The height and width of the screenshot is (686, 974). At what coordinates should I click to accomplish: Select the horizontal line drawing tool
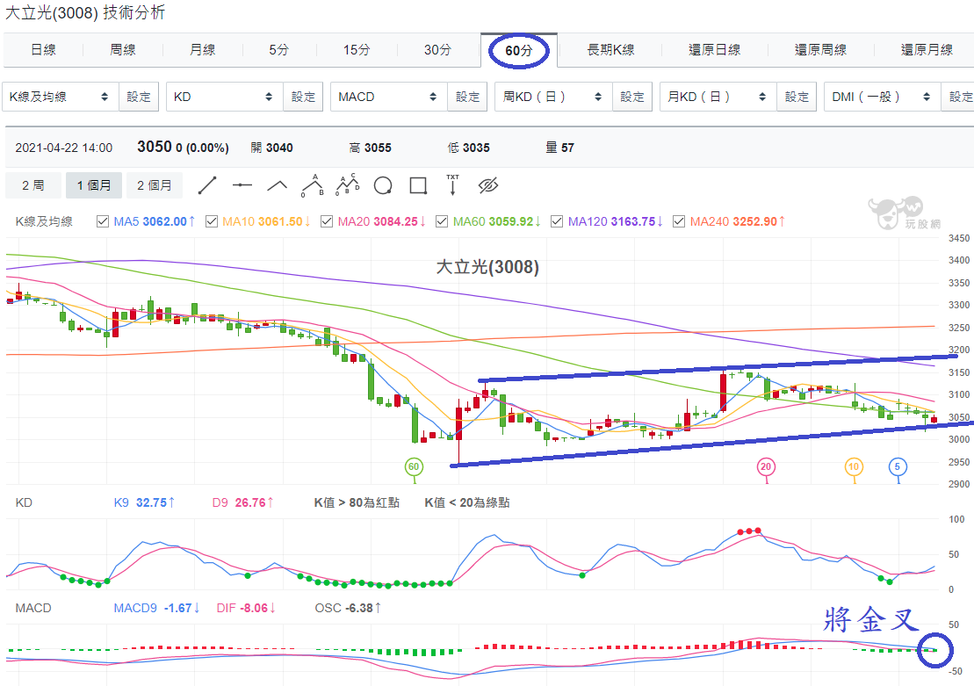[242, 185]
